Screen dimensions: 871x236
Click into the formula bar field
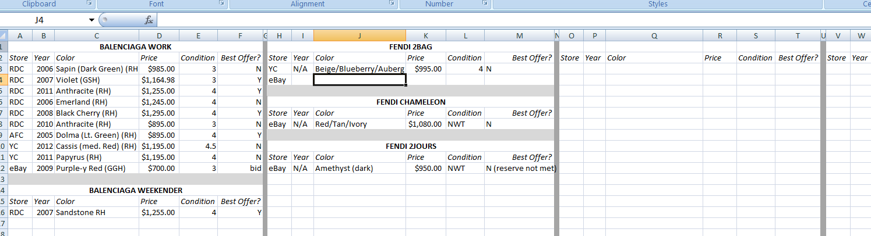(x=513, y=20)
